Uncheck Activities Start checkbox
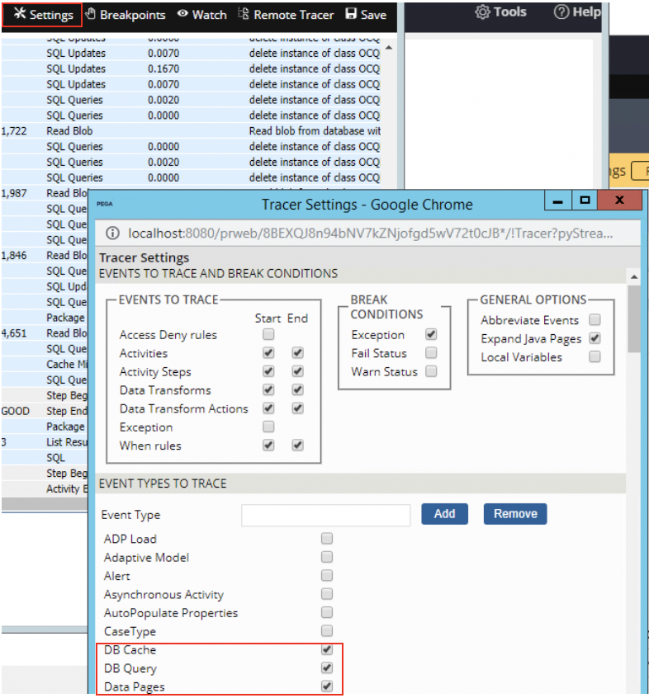The width and height of the screenshot is (649, 698). [268, 353]
